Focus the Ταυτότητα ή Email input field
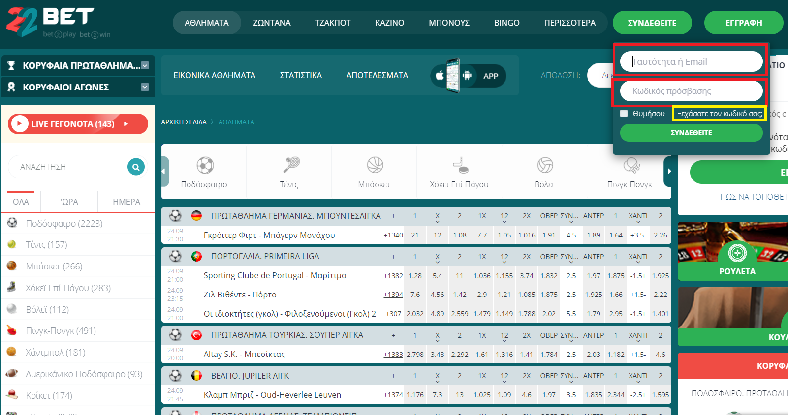This screenshot has width=788, height=415. 691,61
